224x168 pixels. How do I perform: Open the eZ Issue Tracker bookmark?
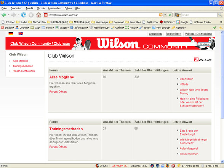200,22
